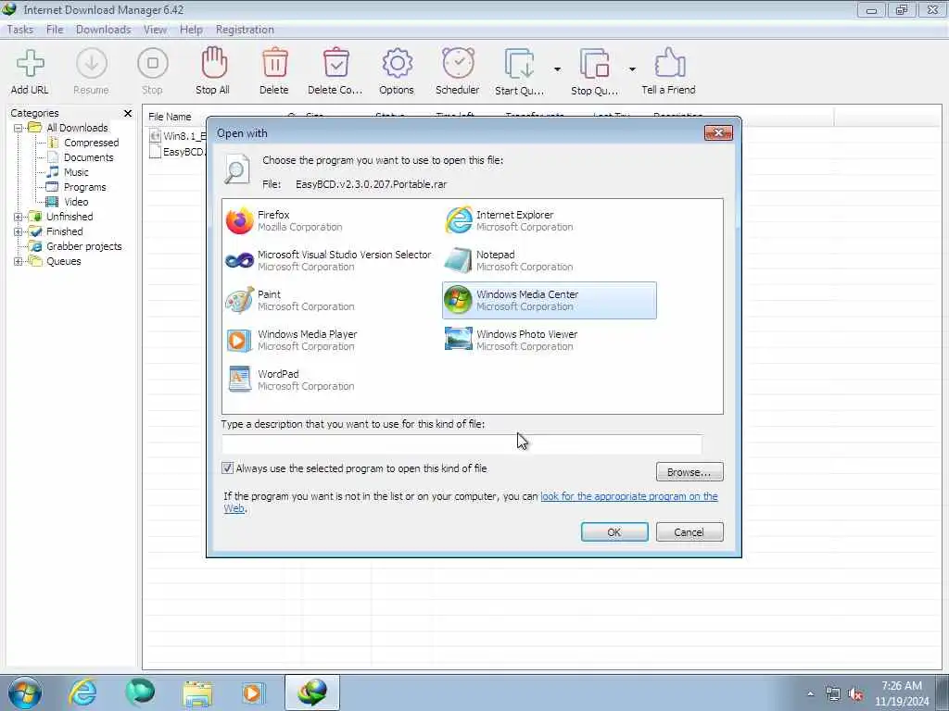This screenshot has height=711, width=949.
Task: Click the Start Queue toolbar icon
Action: tap(520, 64)
